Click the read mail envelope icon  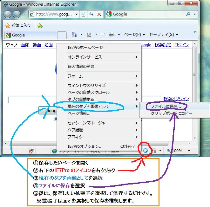pos(103,35)
